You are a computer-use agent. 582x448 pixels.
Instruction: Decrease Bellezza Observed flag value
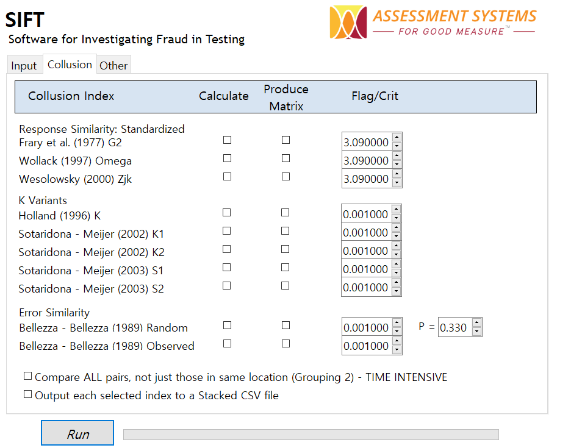coord(397,350)
